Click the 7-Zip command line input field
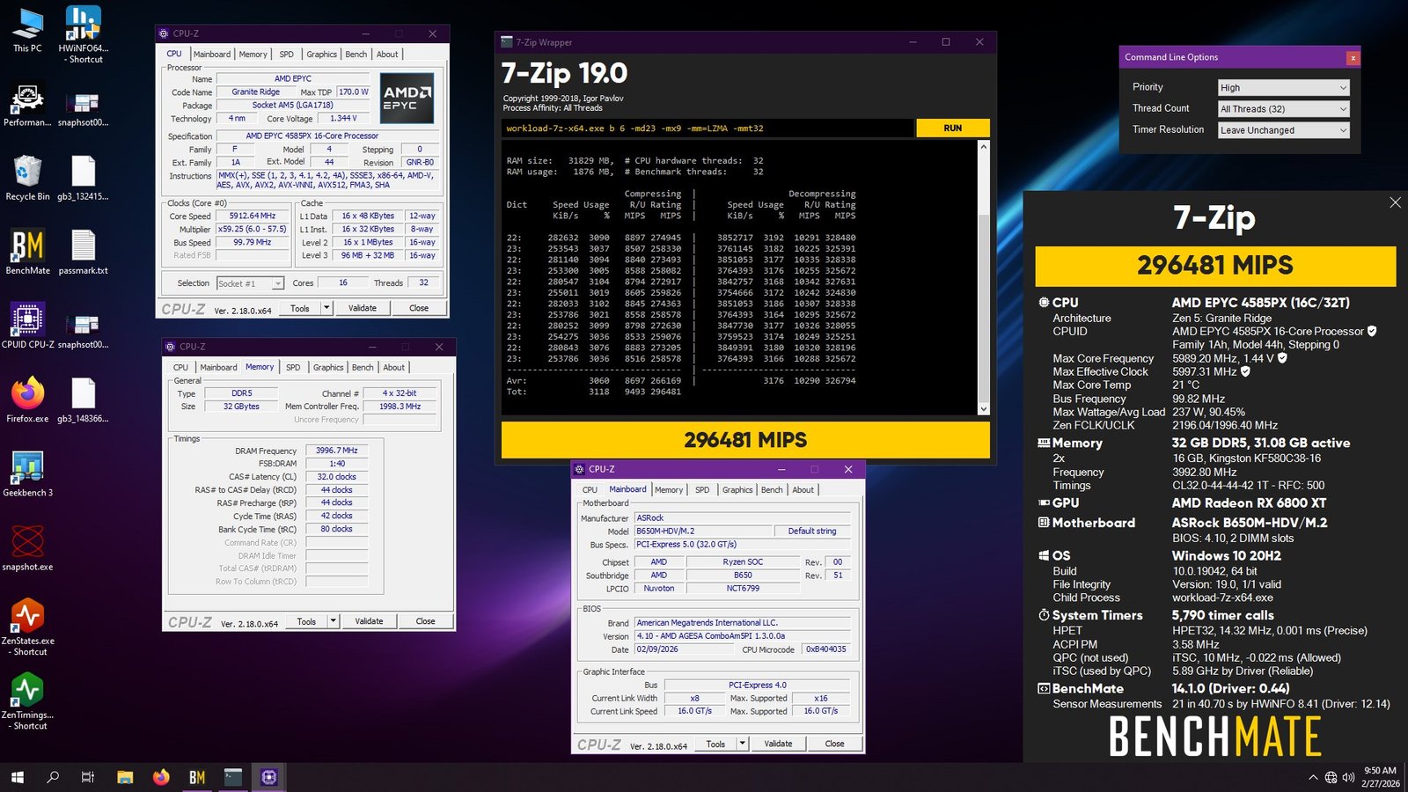This screenshot has height=792, width=1408. click(x=708, y=128)
